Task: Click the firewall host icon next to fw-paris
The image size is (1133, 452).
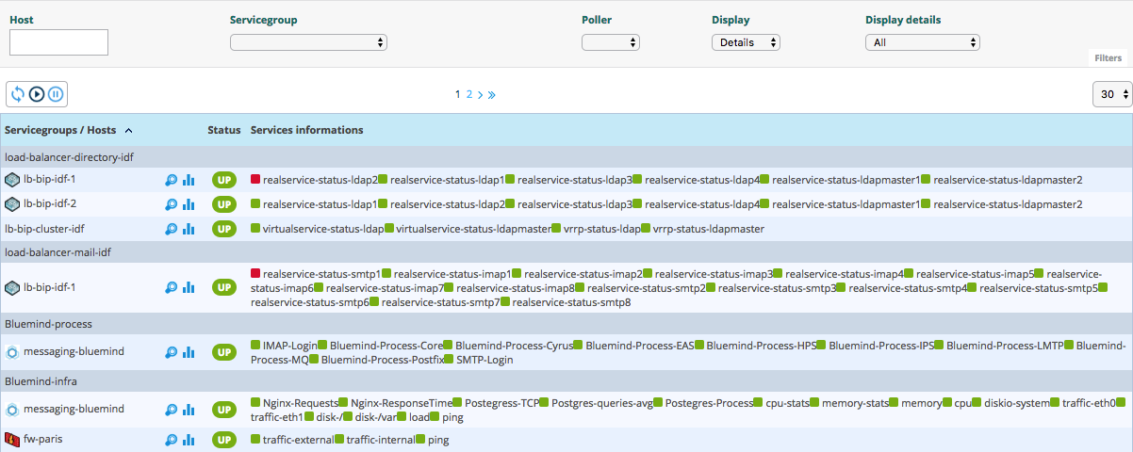Action: click(x=12, y=440)
